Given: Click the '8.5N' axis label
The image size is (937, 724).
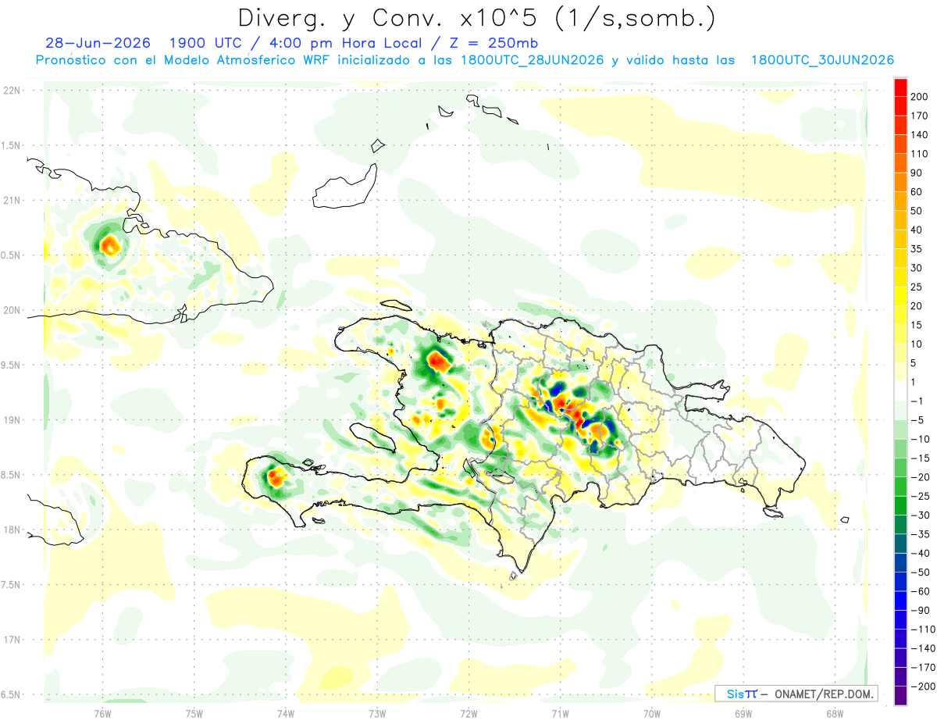Looking at the screenshot, I should [x=11, y=475].
